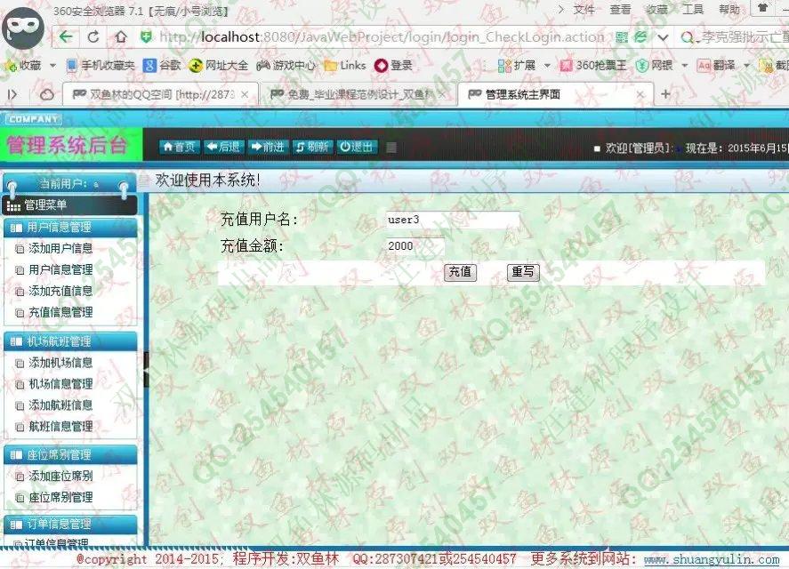This screenshot has width=789, height=569.
Task: Click the 首页 home toolbar button
Action: coord(178,147)
